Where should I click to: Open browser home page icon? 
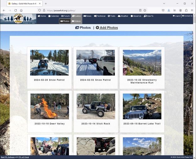click(21, 10)
